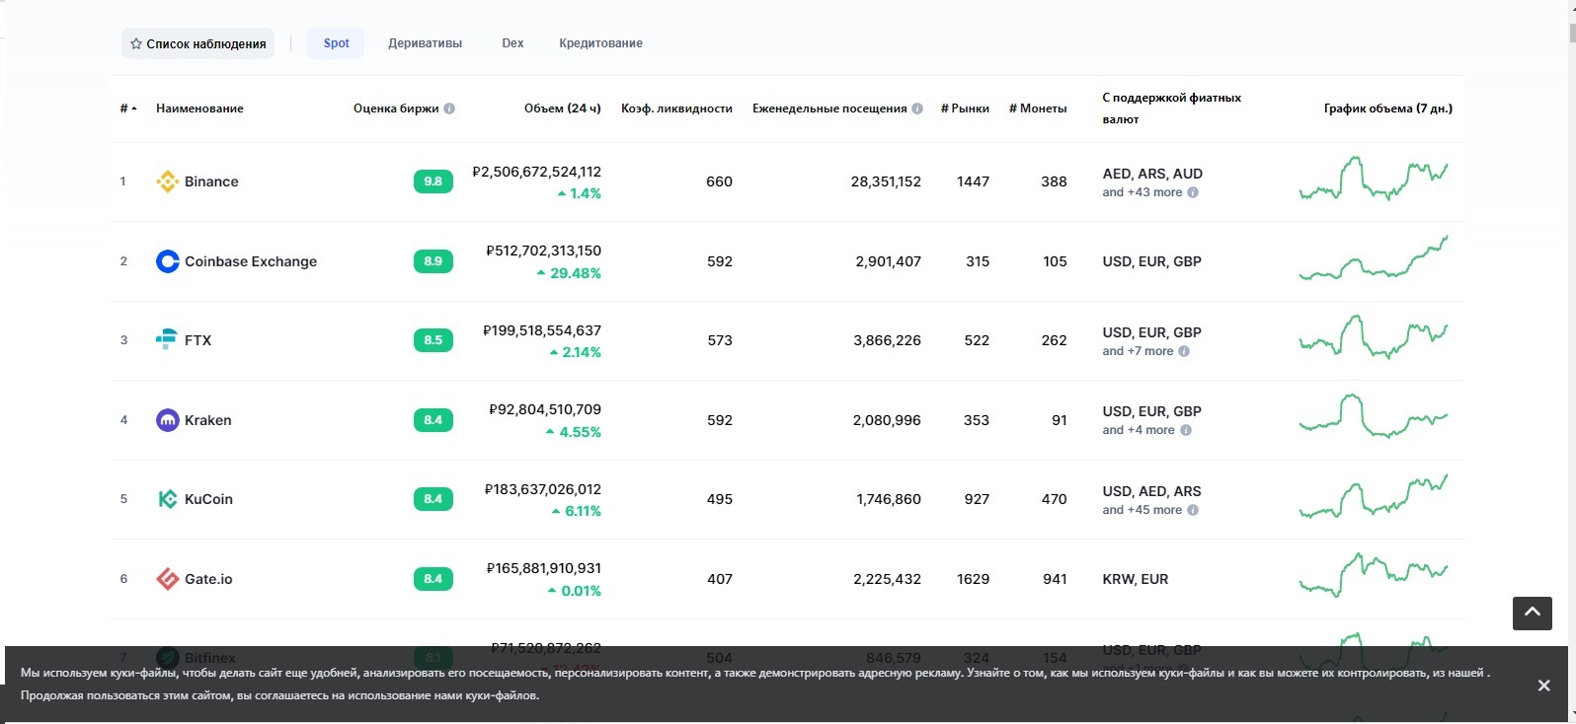This screenshot has height=724, width=1576.
Task: Click KuCoin coins count 470
Action: click(1054, 499)
